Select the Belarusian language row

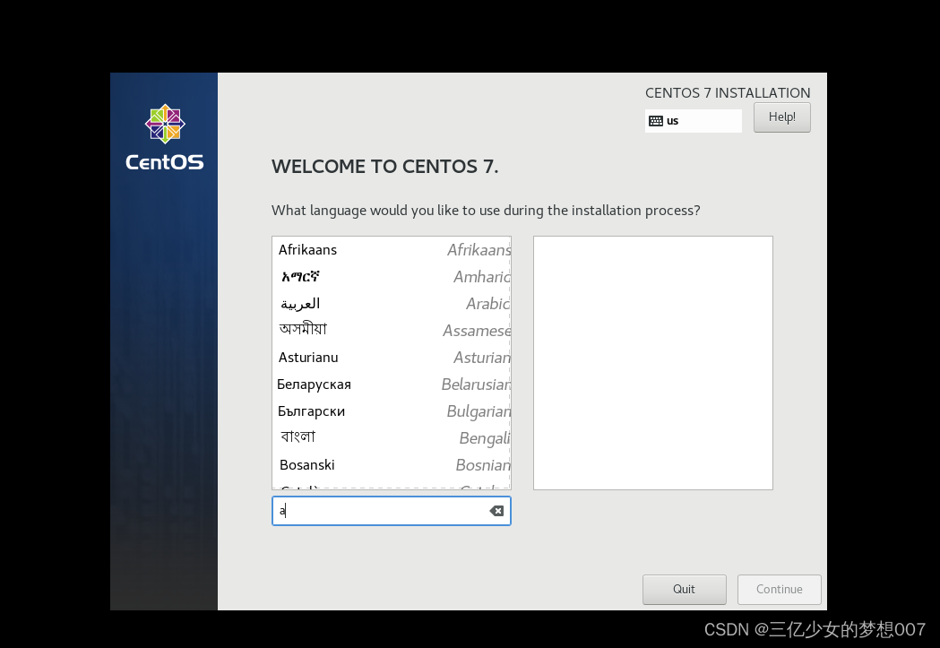(392, 384)
